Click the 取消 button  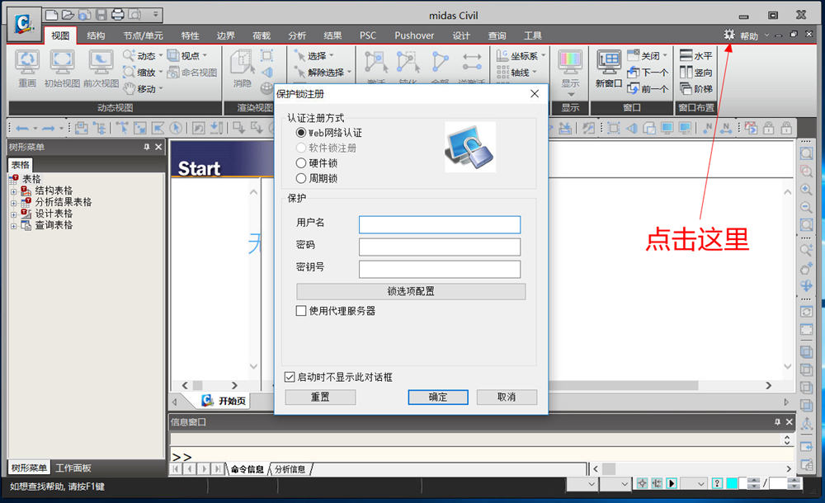tap(507, 397)
